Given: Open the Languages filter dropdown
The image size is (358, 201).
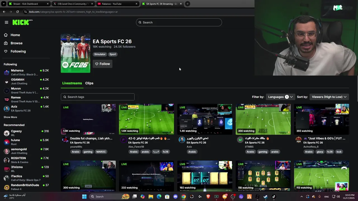Looking at the screenshot, I should pyautogui.click(x=280, y=97).
